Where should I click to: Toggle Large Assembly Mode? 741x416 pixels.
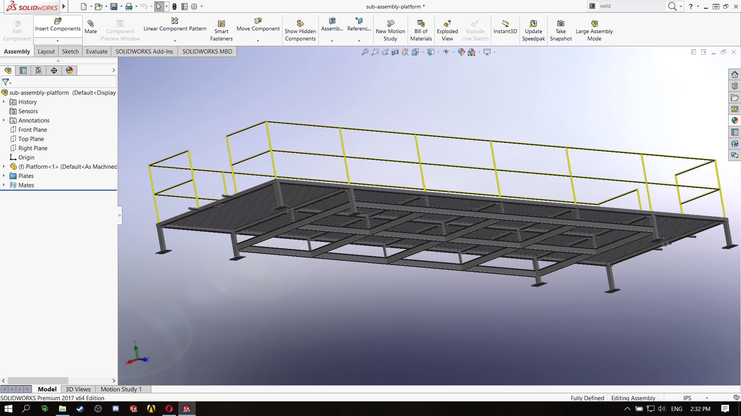pos(594,31)
